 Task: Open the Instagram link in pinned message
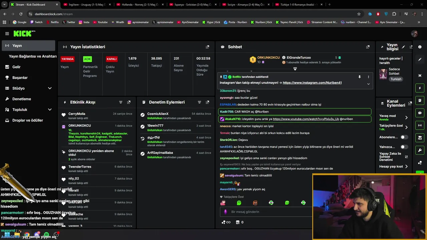click(312, 83)
